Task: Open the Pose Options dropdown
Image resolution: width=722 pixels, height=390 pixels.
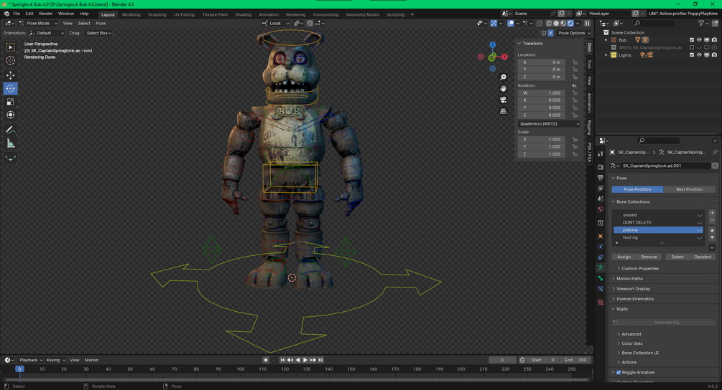Action: (574, 33)
